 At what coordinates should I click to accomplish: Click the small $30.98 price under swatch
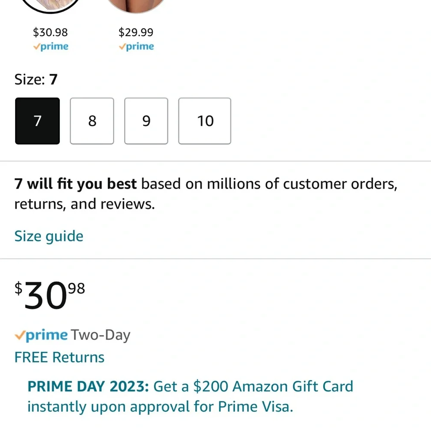click(x=50, y=32)
